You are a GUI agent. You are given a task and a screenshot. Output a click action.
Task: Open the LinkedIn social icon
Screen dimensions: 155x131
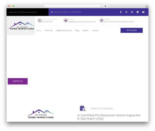[138, 12]
